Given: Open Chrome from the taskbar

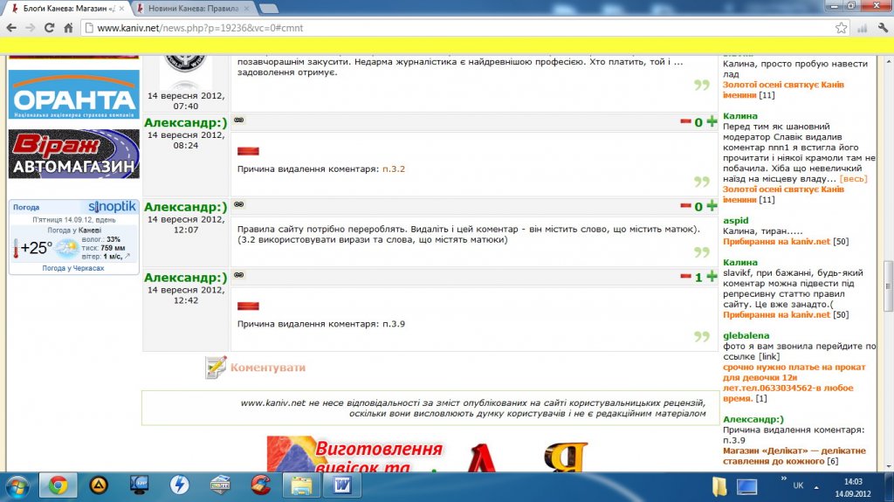Looking at the screenshot, I should coord(58,486).
